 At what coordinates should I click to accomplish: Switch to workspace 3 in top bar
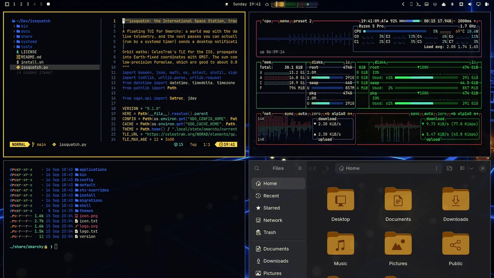click(28, 4)
